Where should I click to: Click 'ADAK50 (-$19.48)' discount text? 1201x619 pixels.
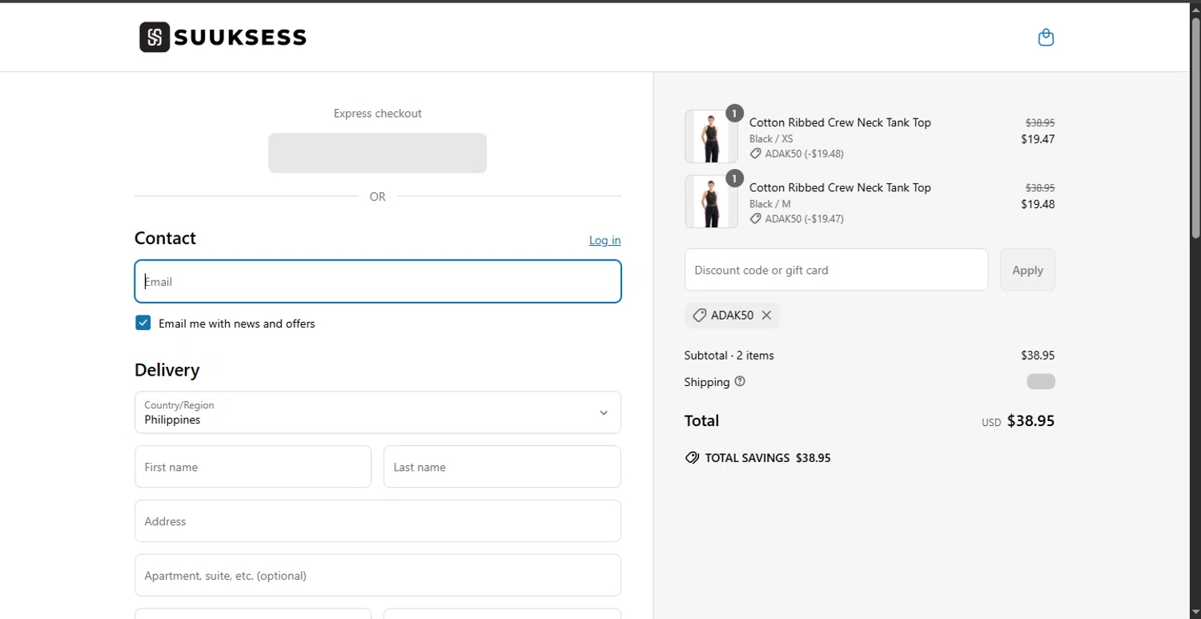[805, 154]
